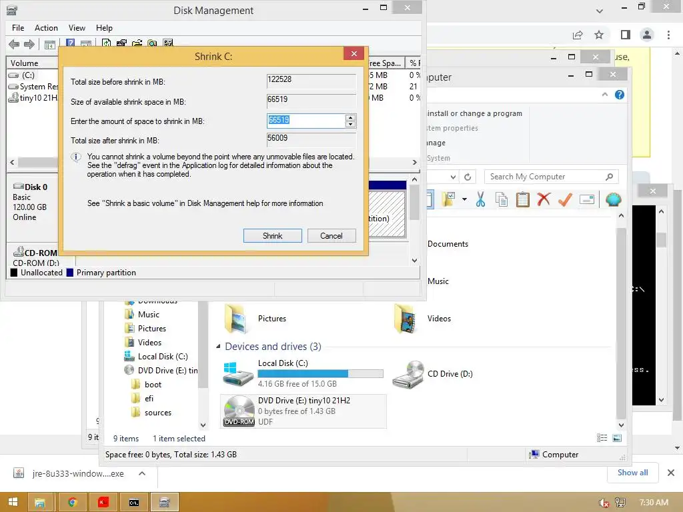This screenshot has height=512, width=683.
Task: Click the shrink amount input field
Action: [x=305, y=121]
